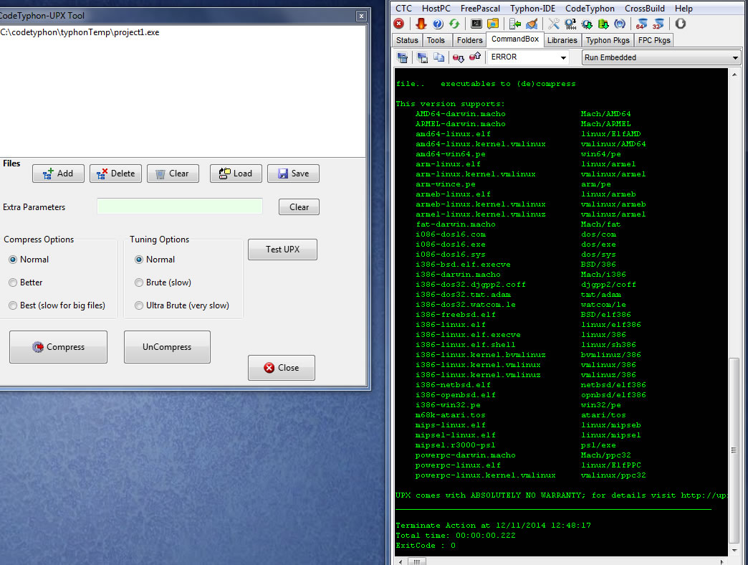The image size is (748, 565).
Task: Click the Clear button in Files row
Action: [x=173, y=174]
